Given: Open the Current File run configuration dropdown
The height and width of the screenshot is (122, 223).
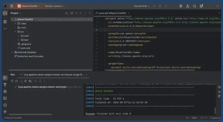Looking at the screenshot, I should (142, 6).
